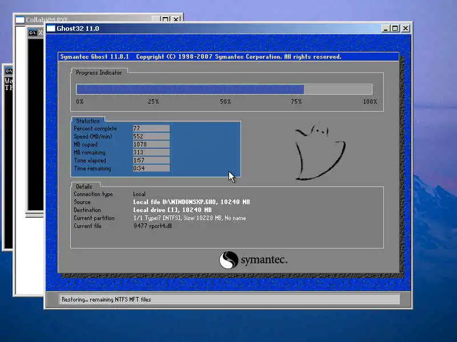Click the Statistics group label
This screenshot has height=342, width=457.
[x=88, y=121]
